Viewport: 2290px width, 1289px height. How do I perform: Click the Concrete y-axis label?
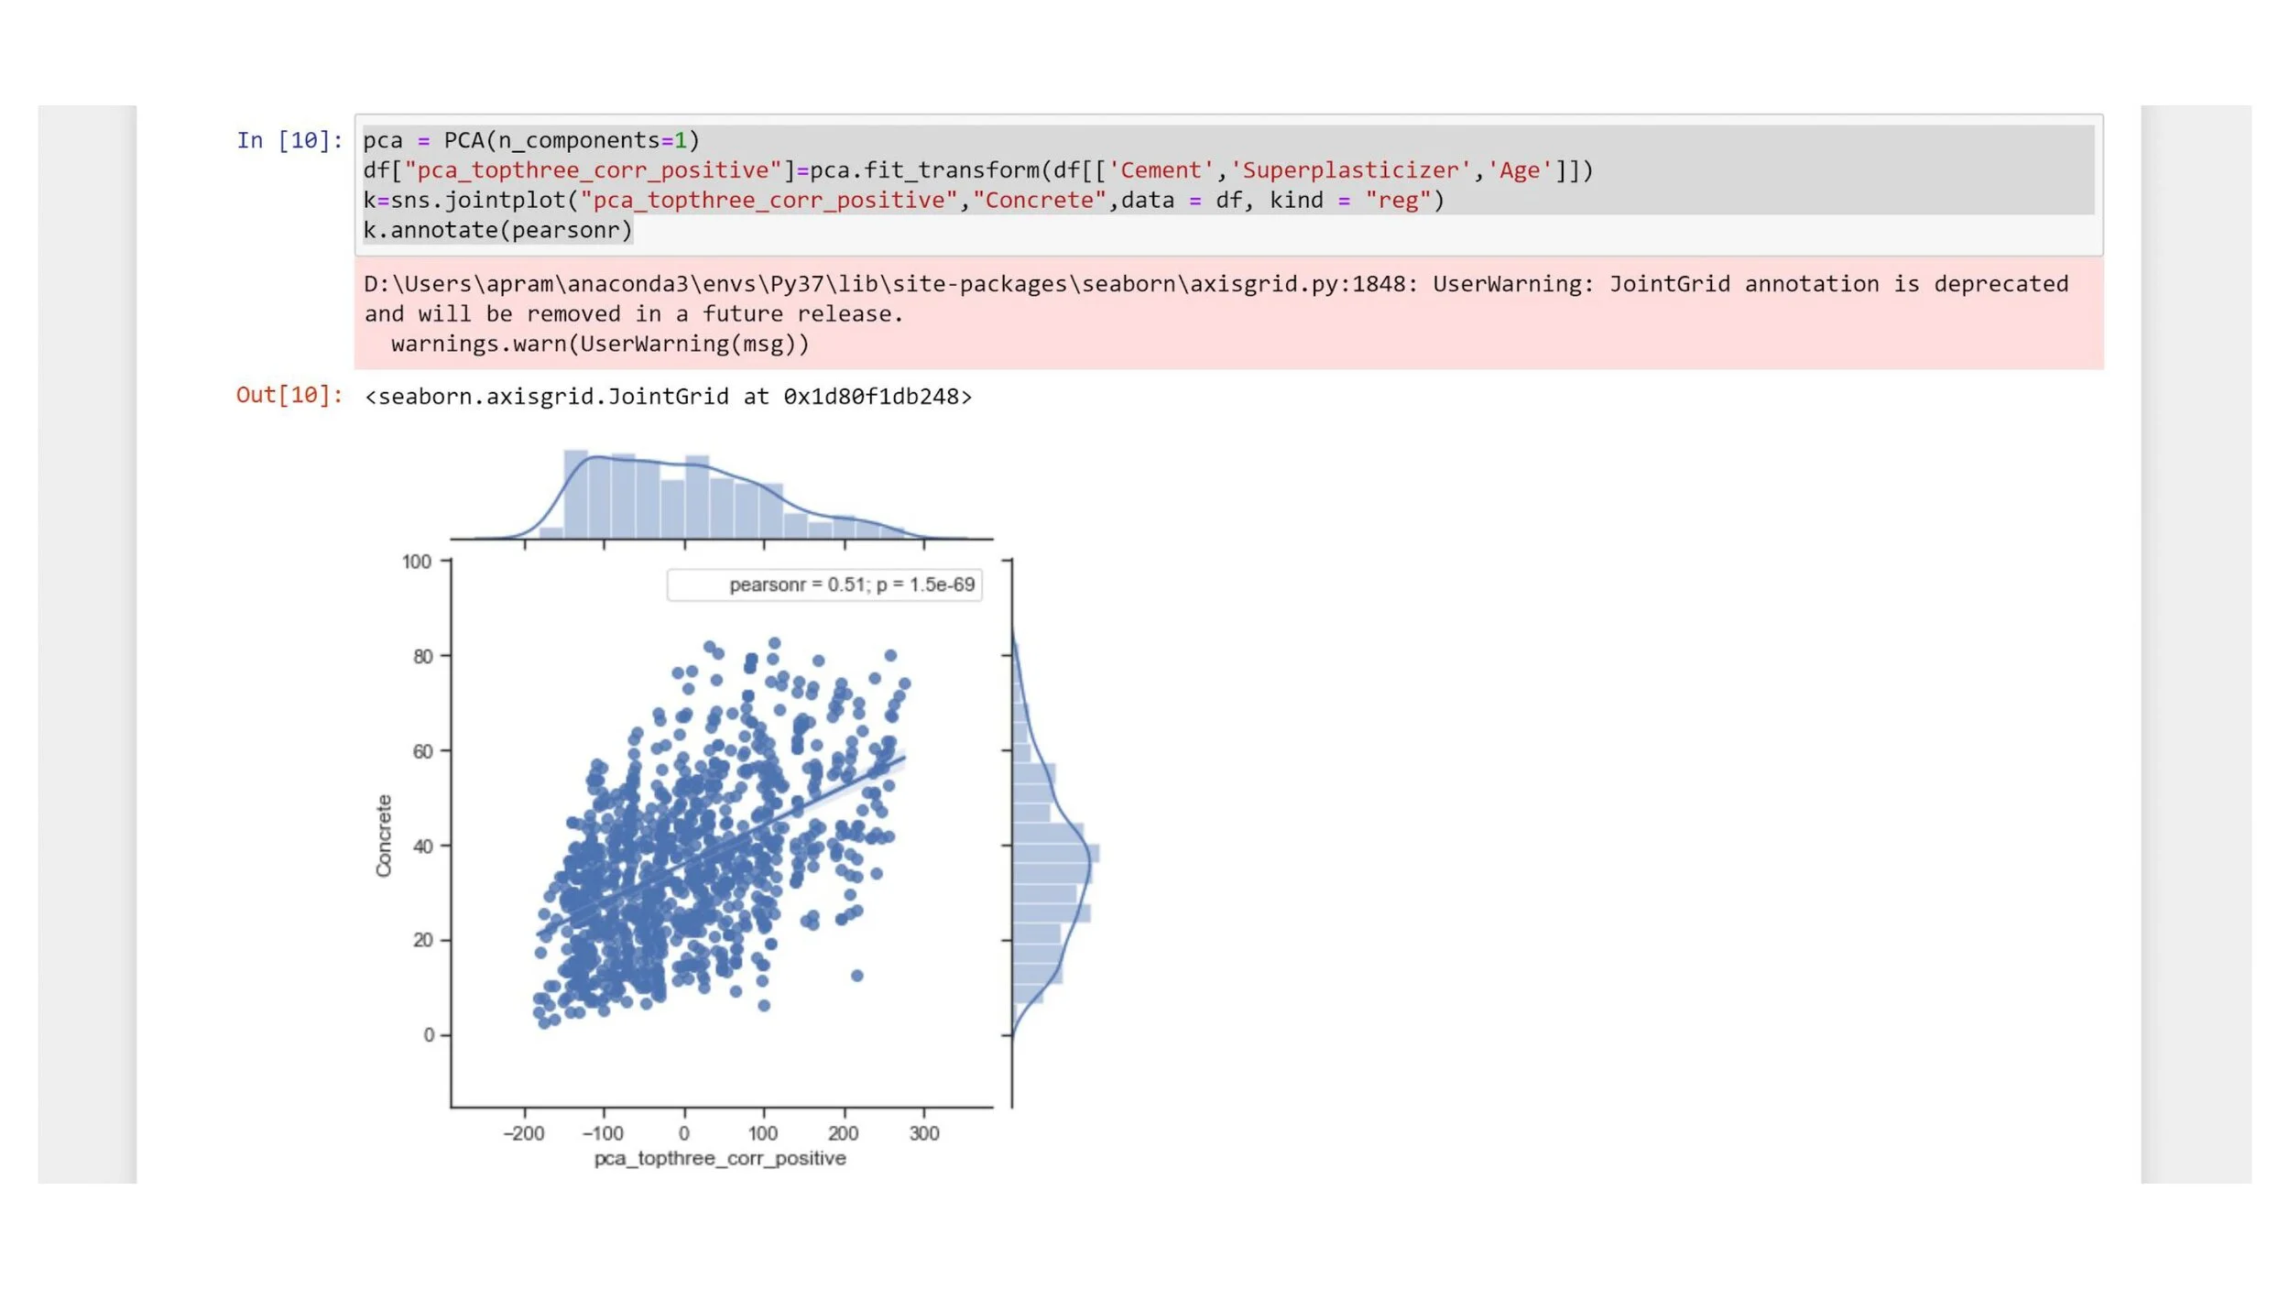pyautogui.click(x=384, y=835)
